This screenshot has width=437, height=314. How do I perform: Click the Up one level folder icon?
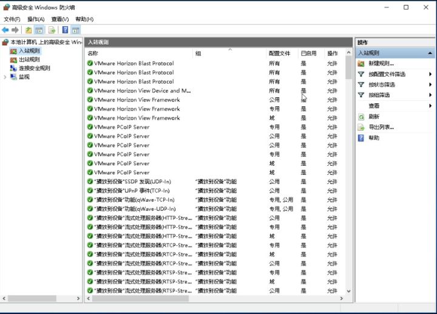(29, 30)
